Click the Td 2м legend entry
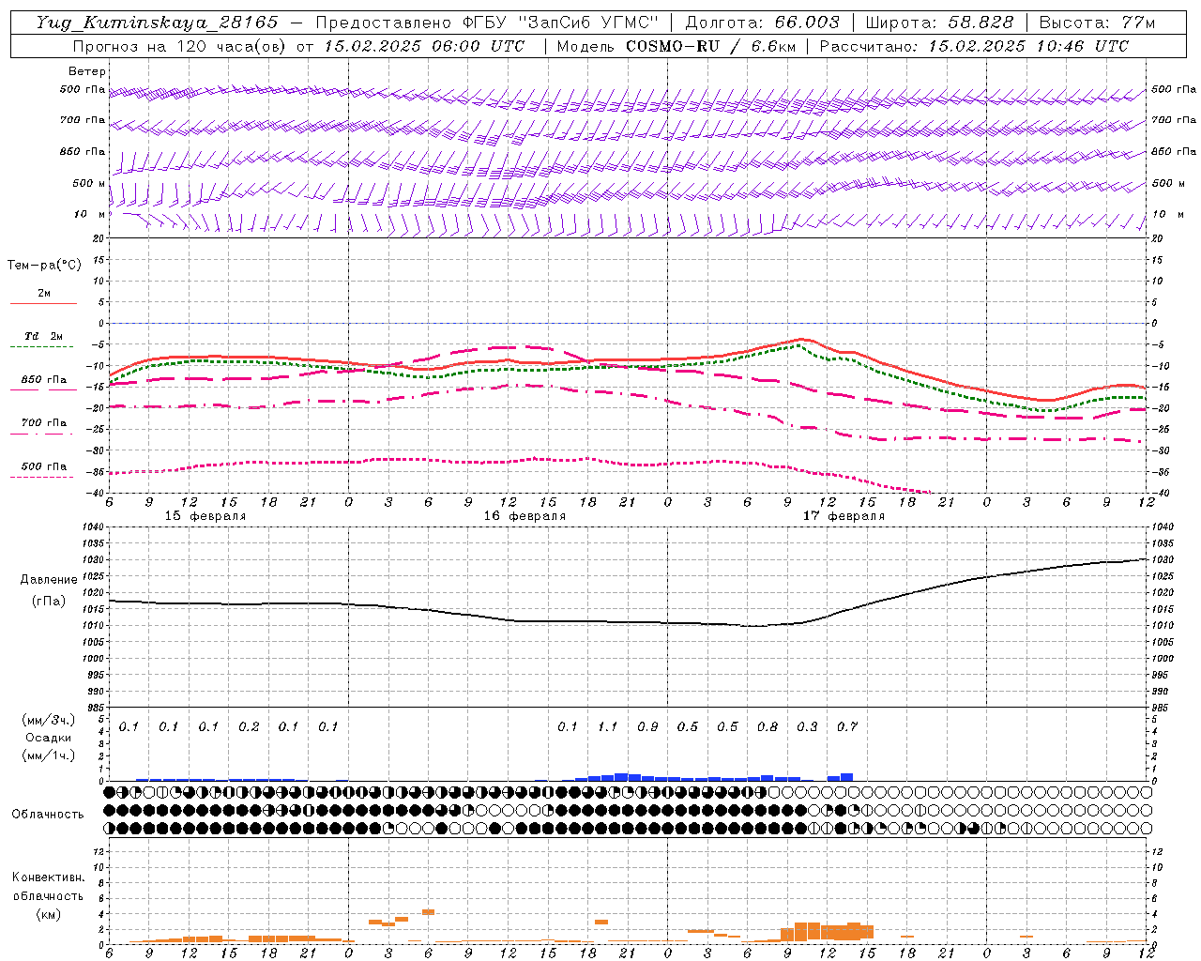1201x961 pixels. tap(44, 336)
